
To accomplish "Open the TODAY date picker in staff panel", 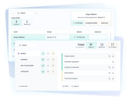I will 25,13.
